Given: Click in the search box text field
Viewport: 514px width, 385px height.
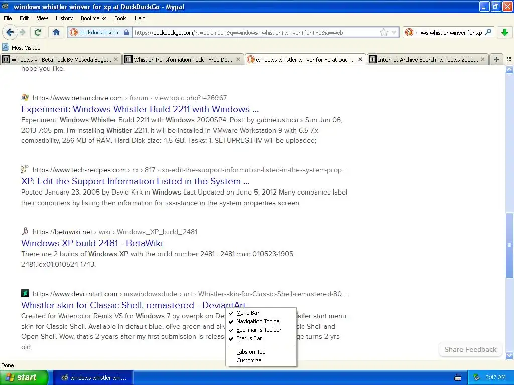Looking at the screenshot, I should point(451,32).
